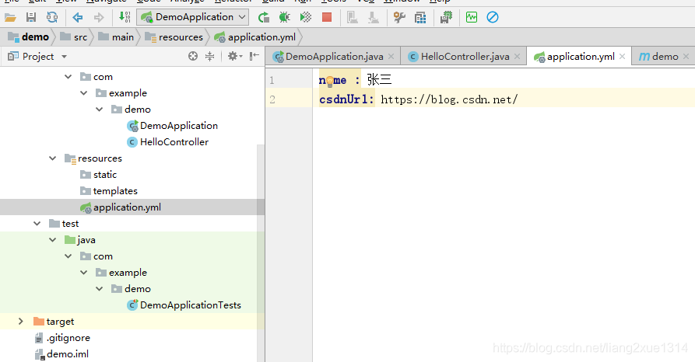Viewport: 695px width, 362px height.
Task: Close the HelloController.java tab
Action: click(517, 57)
